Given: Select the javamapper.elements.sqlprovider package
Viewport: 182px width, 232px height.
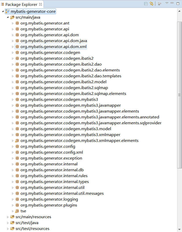Looking at the screenshot, I should 91,123.
